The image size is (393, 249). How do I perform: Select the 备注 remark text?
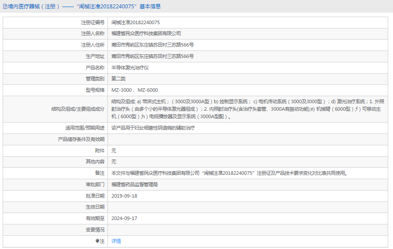(x=230, y=173)
